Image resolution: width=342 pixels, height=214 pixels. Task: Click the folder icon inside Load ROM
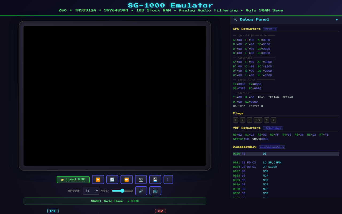pyautogui.click(x=63, y=180)
